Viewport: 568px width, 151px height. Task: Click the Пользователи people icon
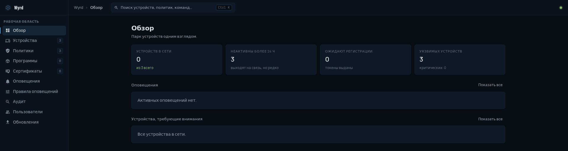[8, 112]
